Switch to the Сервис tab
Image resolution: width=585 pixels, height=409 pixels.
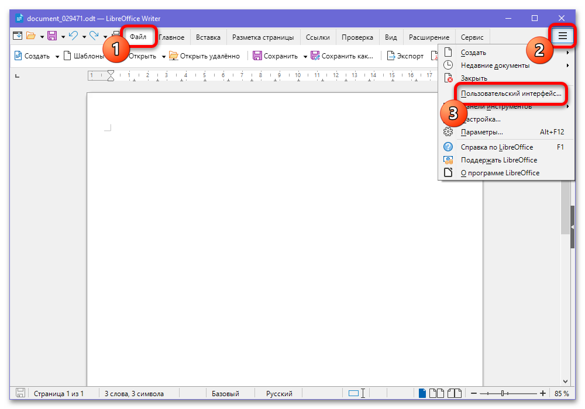[472, 37]
